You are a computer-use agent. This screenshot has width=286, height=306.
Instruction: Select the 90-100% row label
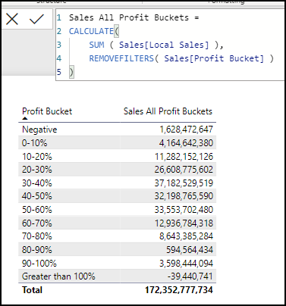(39, 264)
